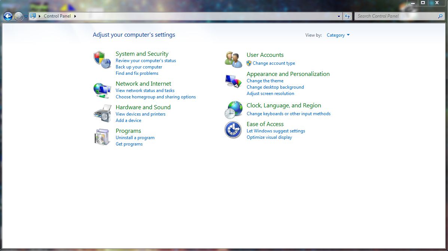Go back with the blue Back arrow
Screen dimensions: 448x251
coord(8,16)
